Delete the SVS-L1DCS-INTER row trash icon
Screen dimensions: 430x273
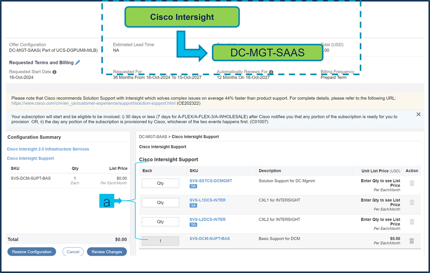pos(412,202)
